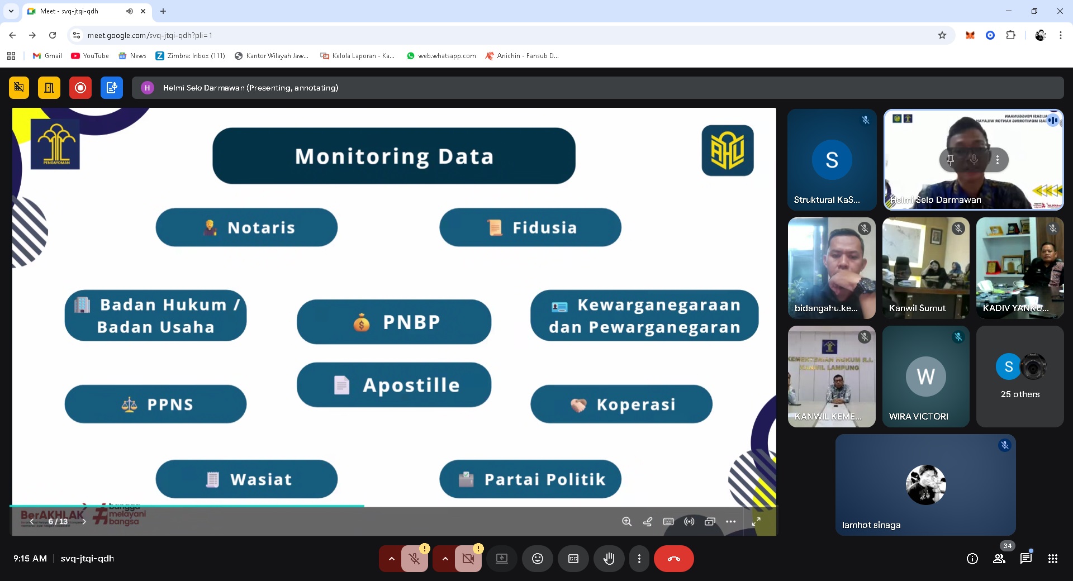This screenshot has height=581, width=1073.
Task: Open meeting details info icon
Action: [x=972, y=559]
